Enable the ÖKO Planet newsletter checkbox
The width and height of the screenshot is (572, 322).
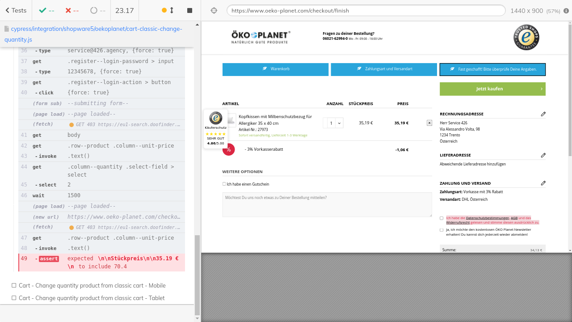click(x=442, y=230)
